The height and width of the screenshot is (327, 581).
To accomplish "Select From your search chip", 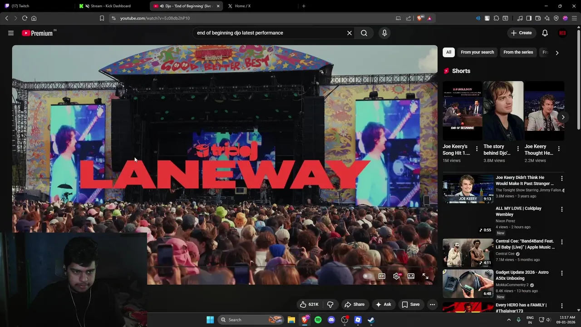I will point(477,52).
